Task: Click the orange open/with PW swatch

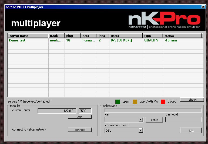Action: 135,102
